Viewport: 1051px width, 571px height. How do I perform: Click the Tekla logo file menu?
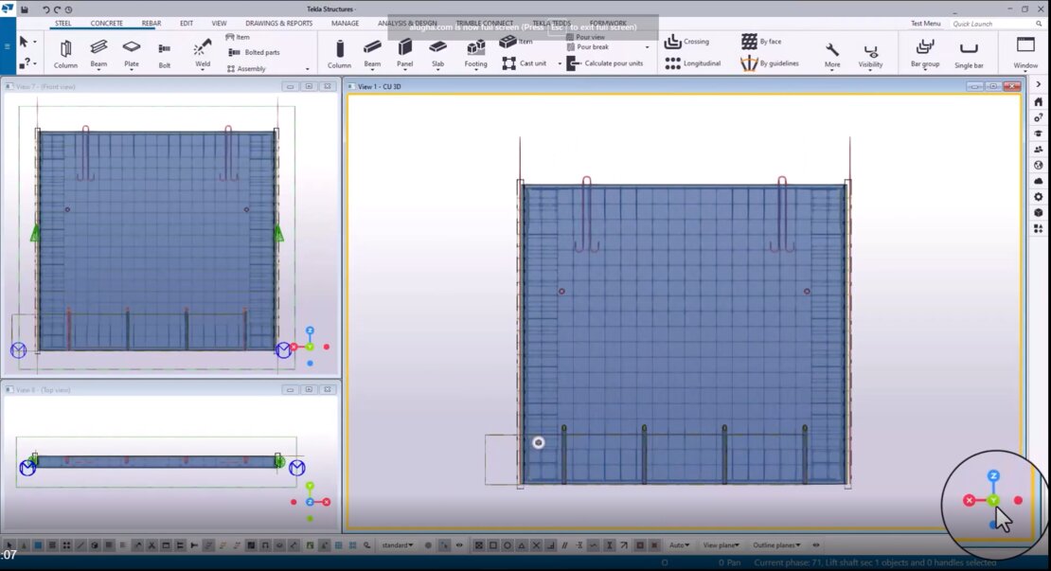tap(8, 9)
